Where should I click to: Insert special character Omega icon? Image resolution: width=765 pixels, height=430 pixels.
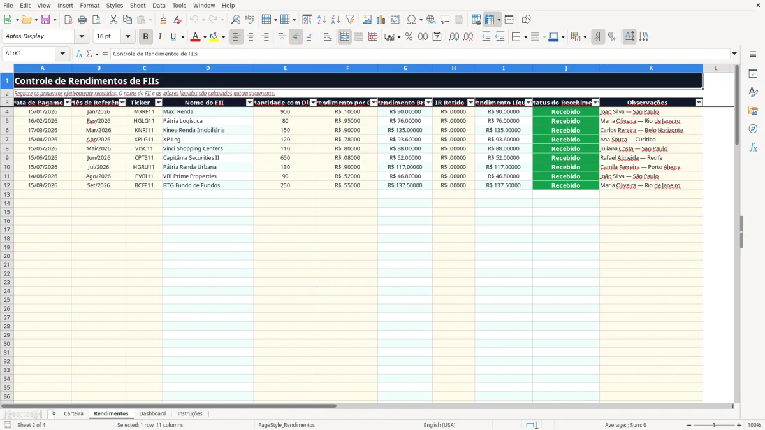point(411,20)
